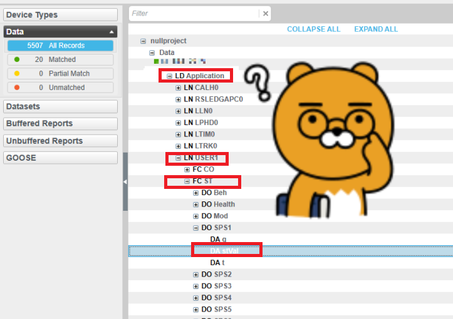Screen dimensions: 453x319
Task: Collapse the DO SPS1 node
Action: click(x=196, y=228)
